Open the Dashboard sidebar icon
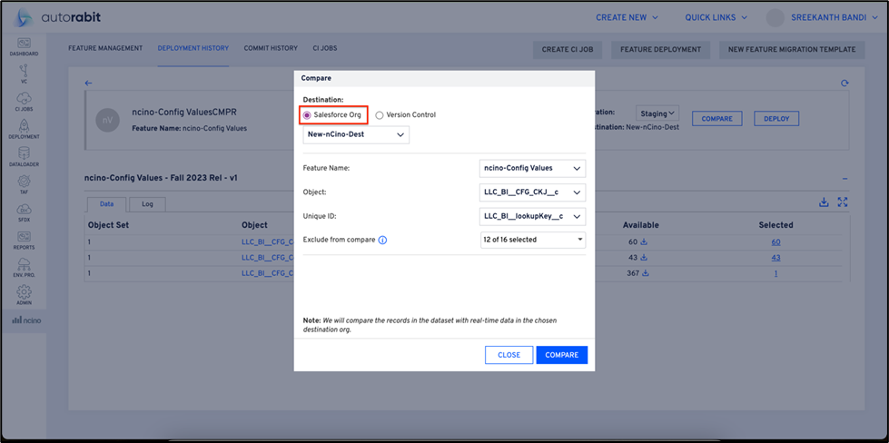 (24, 46)
